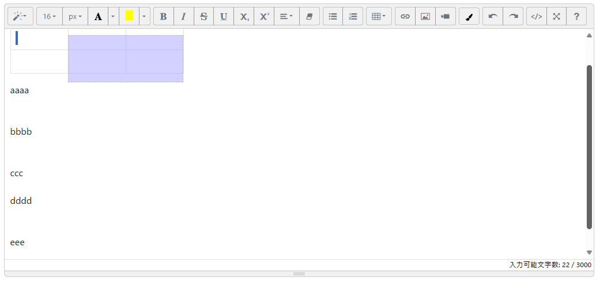Click the yellow highlight color swatch
596x281 pixels.
pyautogui.click(x=129, y=16)
